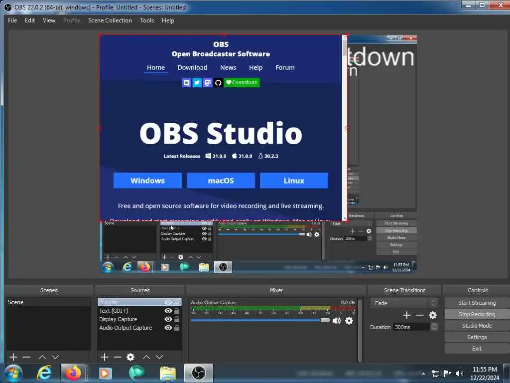Screen dimensions: 510x383
Task: Click the Linux download button on webpage
Action: pyautogui.click(x=294, y=181)
